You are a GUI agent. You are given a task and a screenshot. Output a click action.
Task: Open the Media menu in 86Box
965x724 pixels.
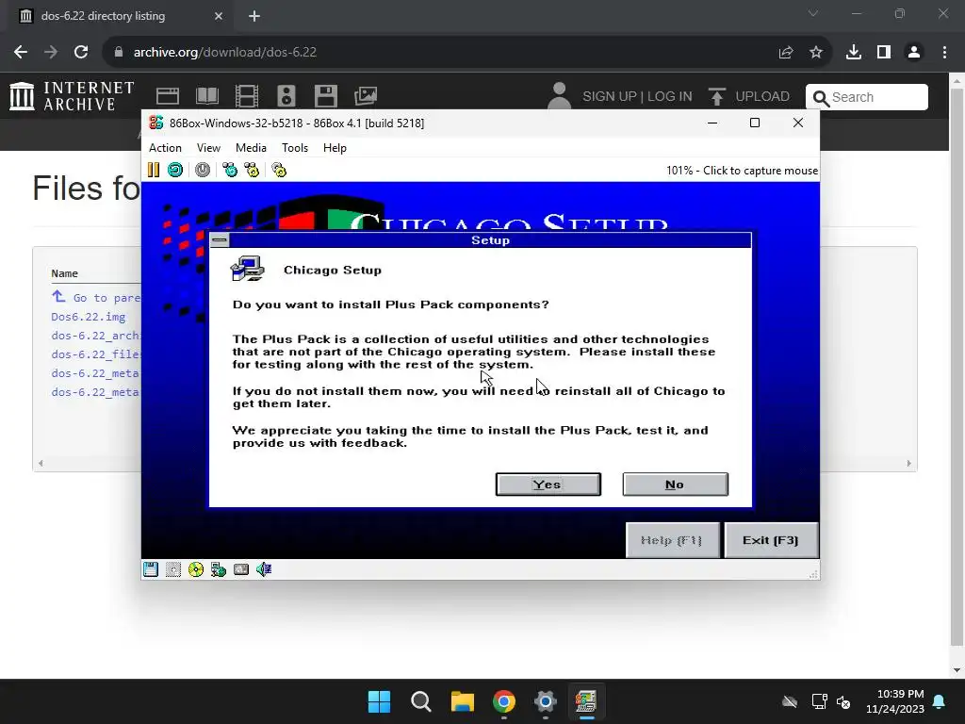[251, 148]
